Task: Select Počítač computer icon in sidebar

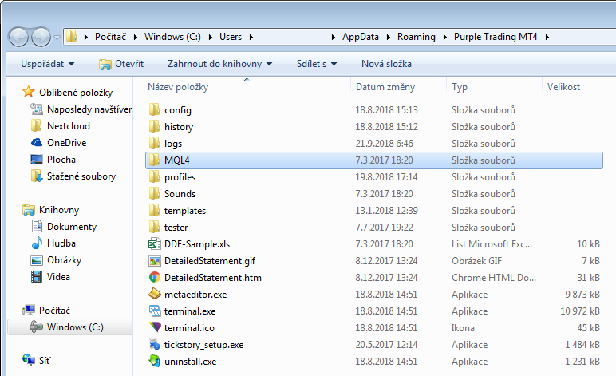Action: coord(28,310)
